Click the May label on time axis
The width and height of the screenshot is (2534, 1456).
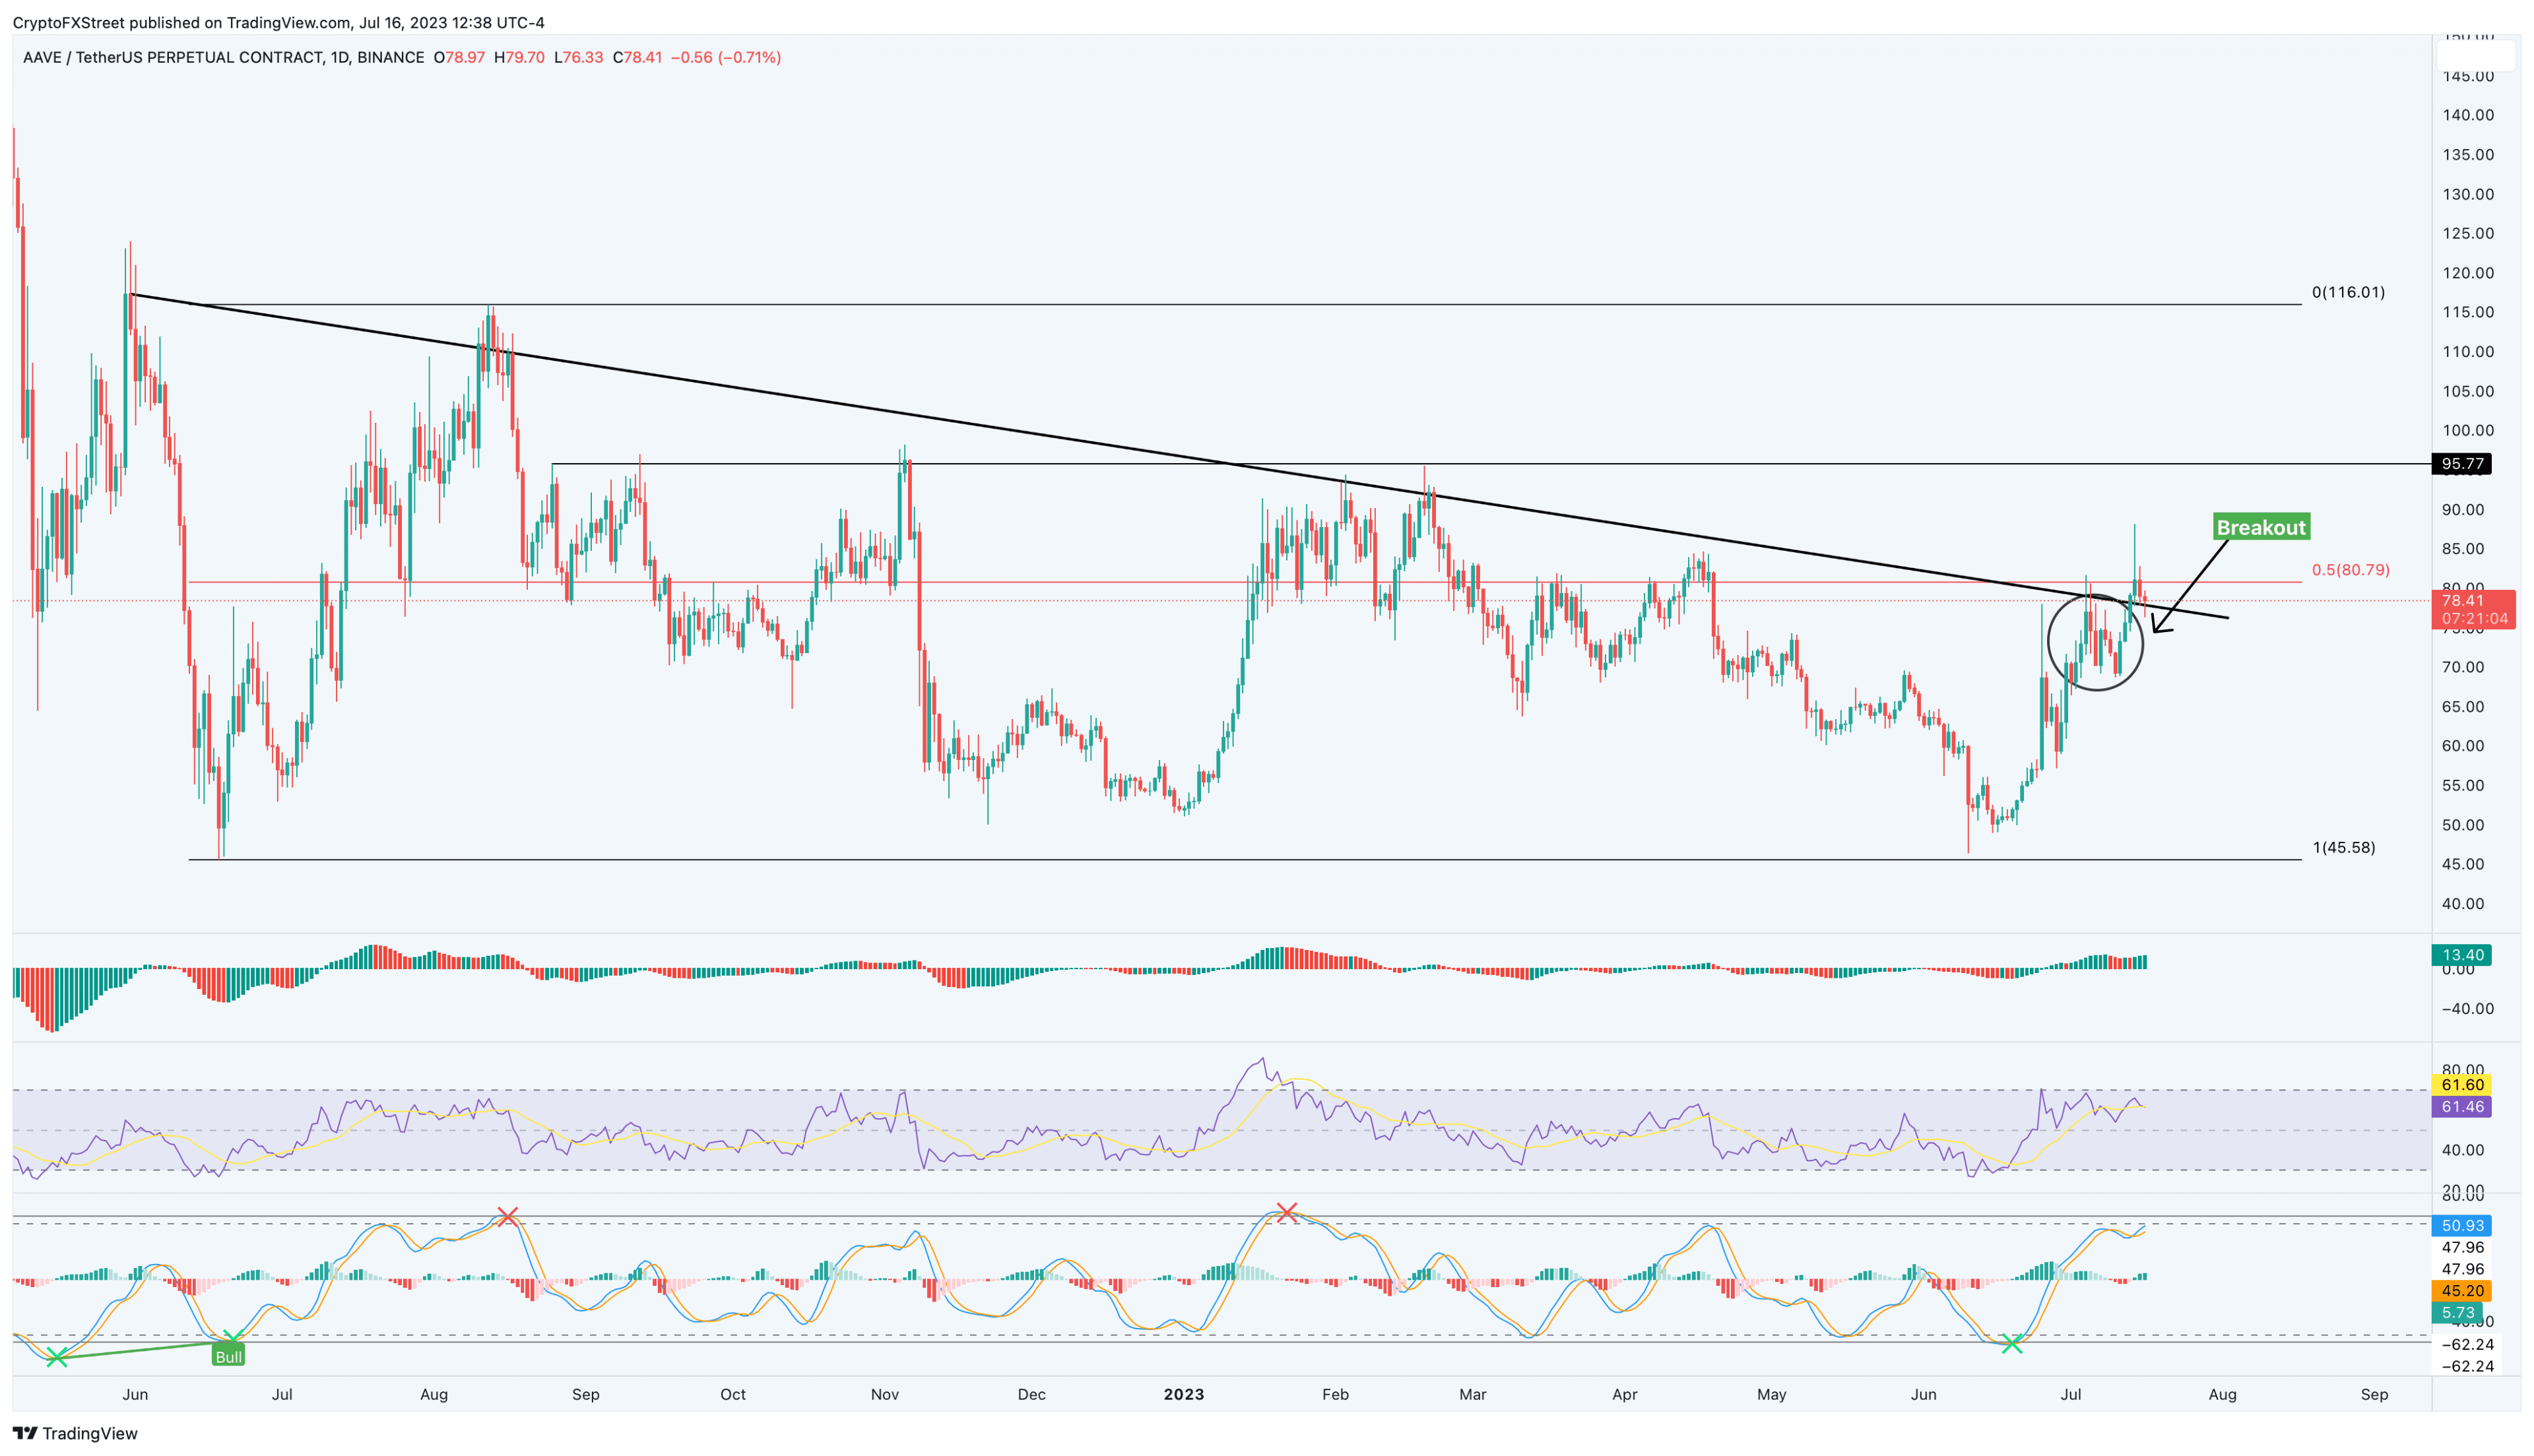pyautogui.click(x=1771, y=1394)
